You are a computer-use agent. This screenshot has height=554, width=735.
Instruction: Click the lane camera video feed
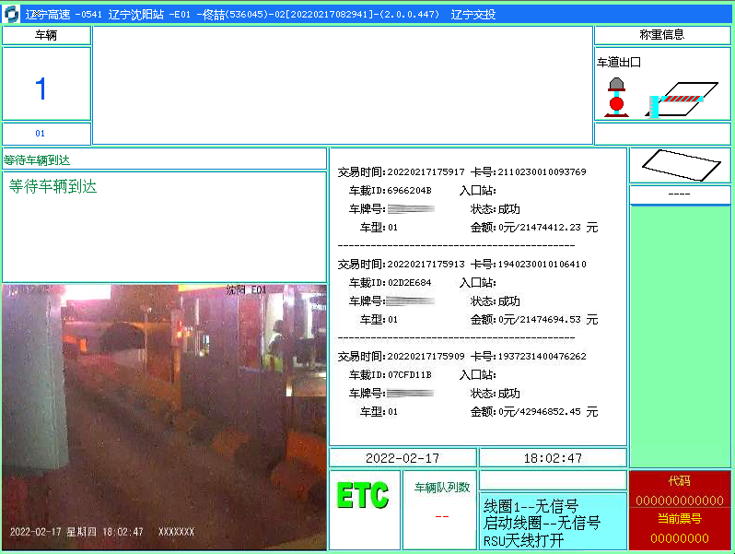(164, 417)
